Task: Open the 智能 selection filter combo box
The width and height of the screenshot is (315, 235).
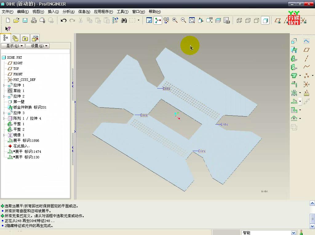Action: point(269,233)
